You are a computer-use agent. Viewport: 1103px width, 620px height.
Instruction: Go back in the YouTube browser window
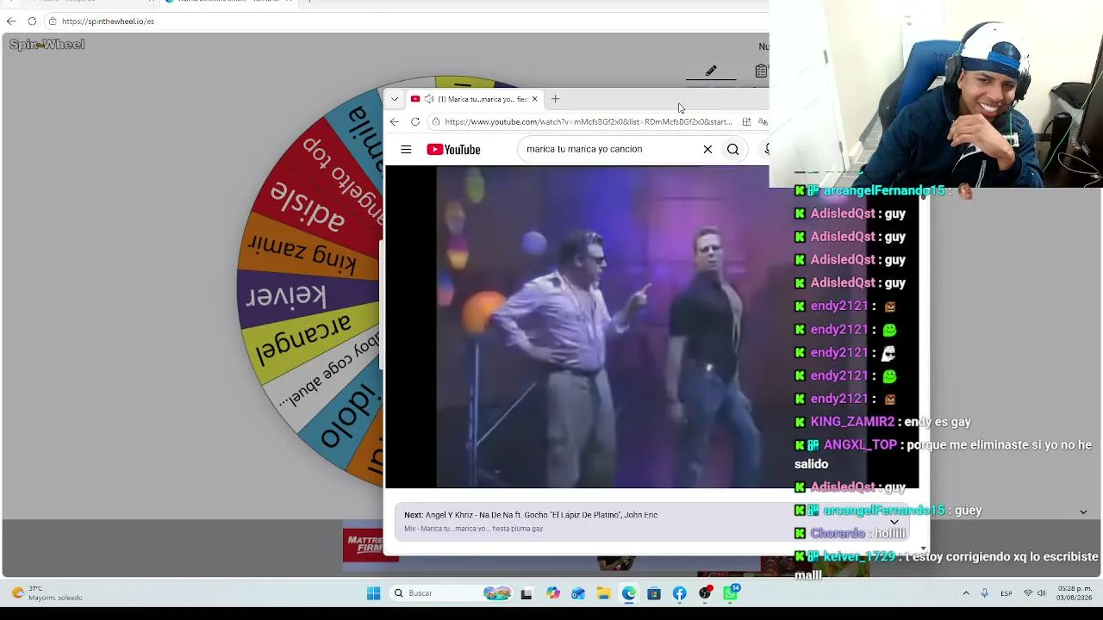tap(395, 122)
